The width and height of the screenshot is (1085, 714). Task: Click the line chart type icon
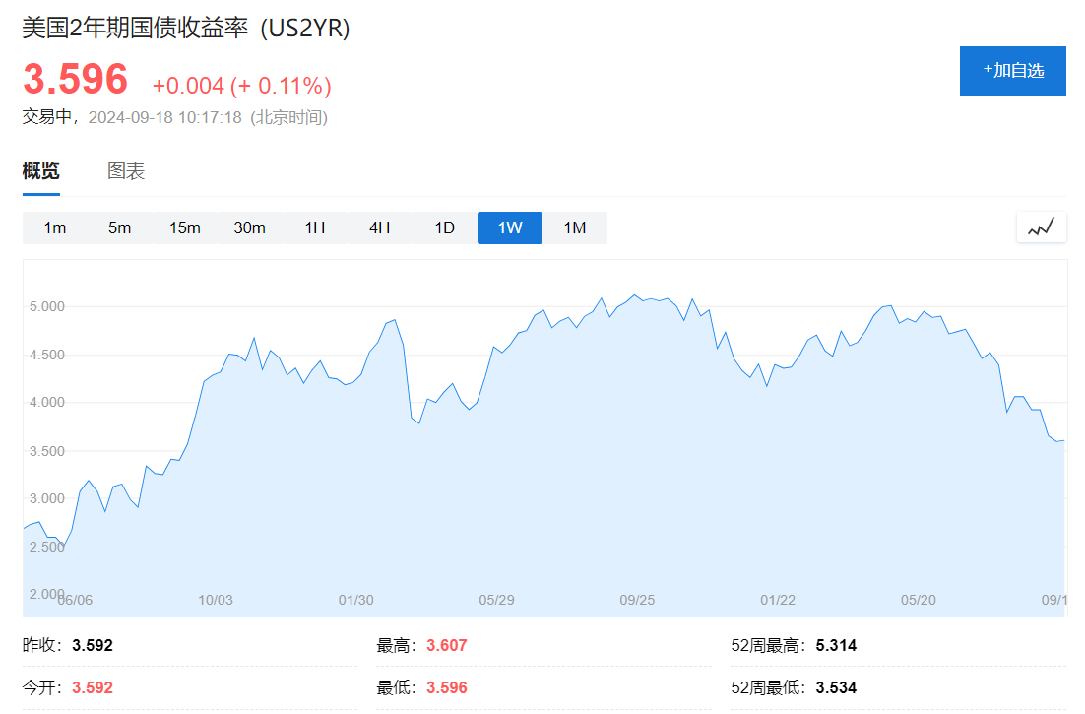pyautogui.click(x=1042, y=227)
